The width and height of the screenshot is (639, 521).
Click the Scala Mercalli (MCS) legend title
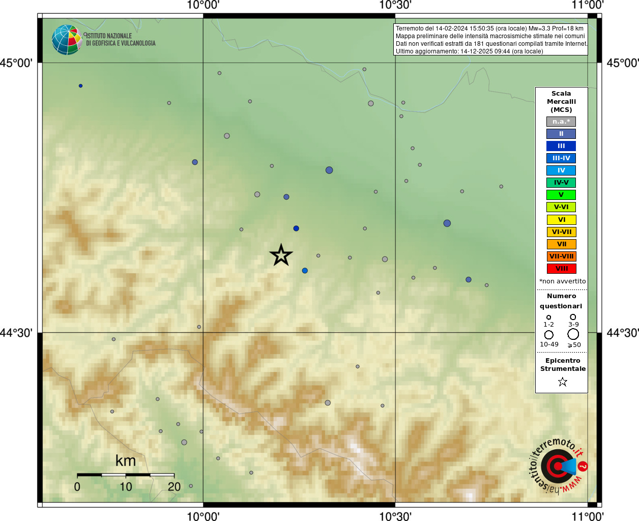point(561,102)
